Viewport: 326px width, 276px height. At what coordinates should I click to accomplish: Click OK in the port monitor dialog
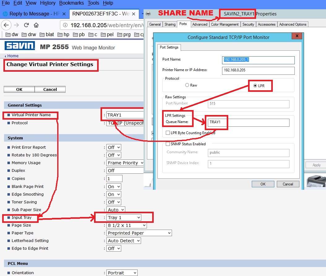pyautogui.click(x=263, y=184)
